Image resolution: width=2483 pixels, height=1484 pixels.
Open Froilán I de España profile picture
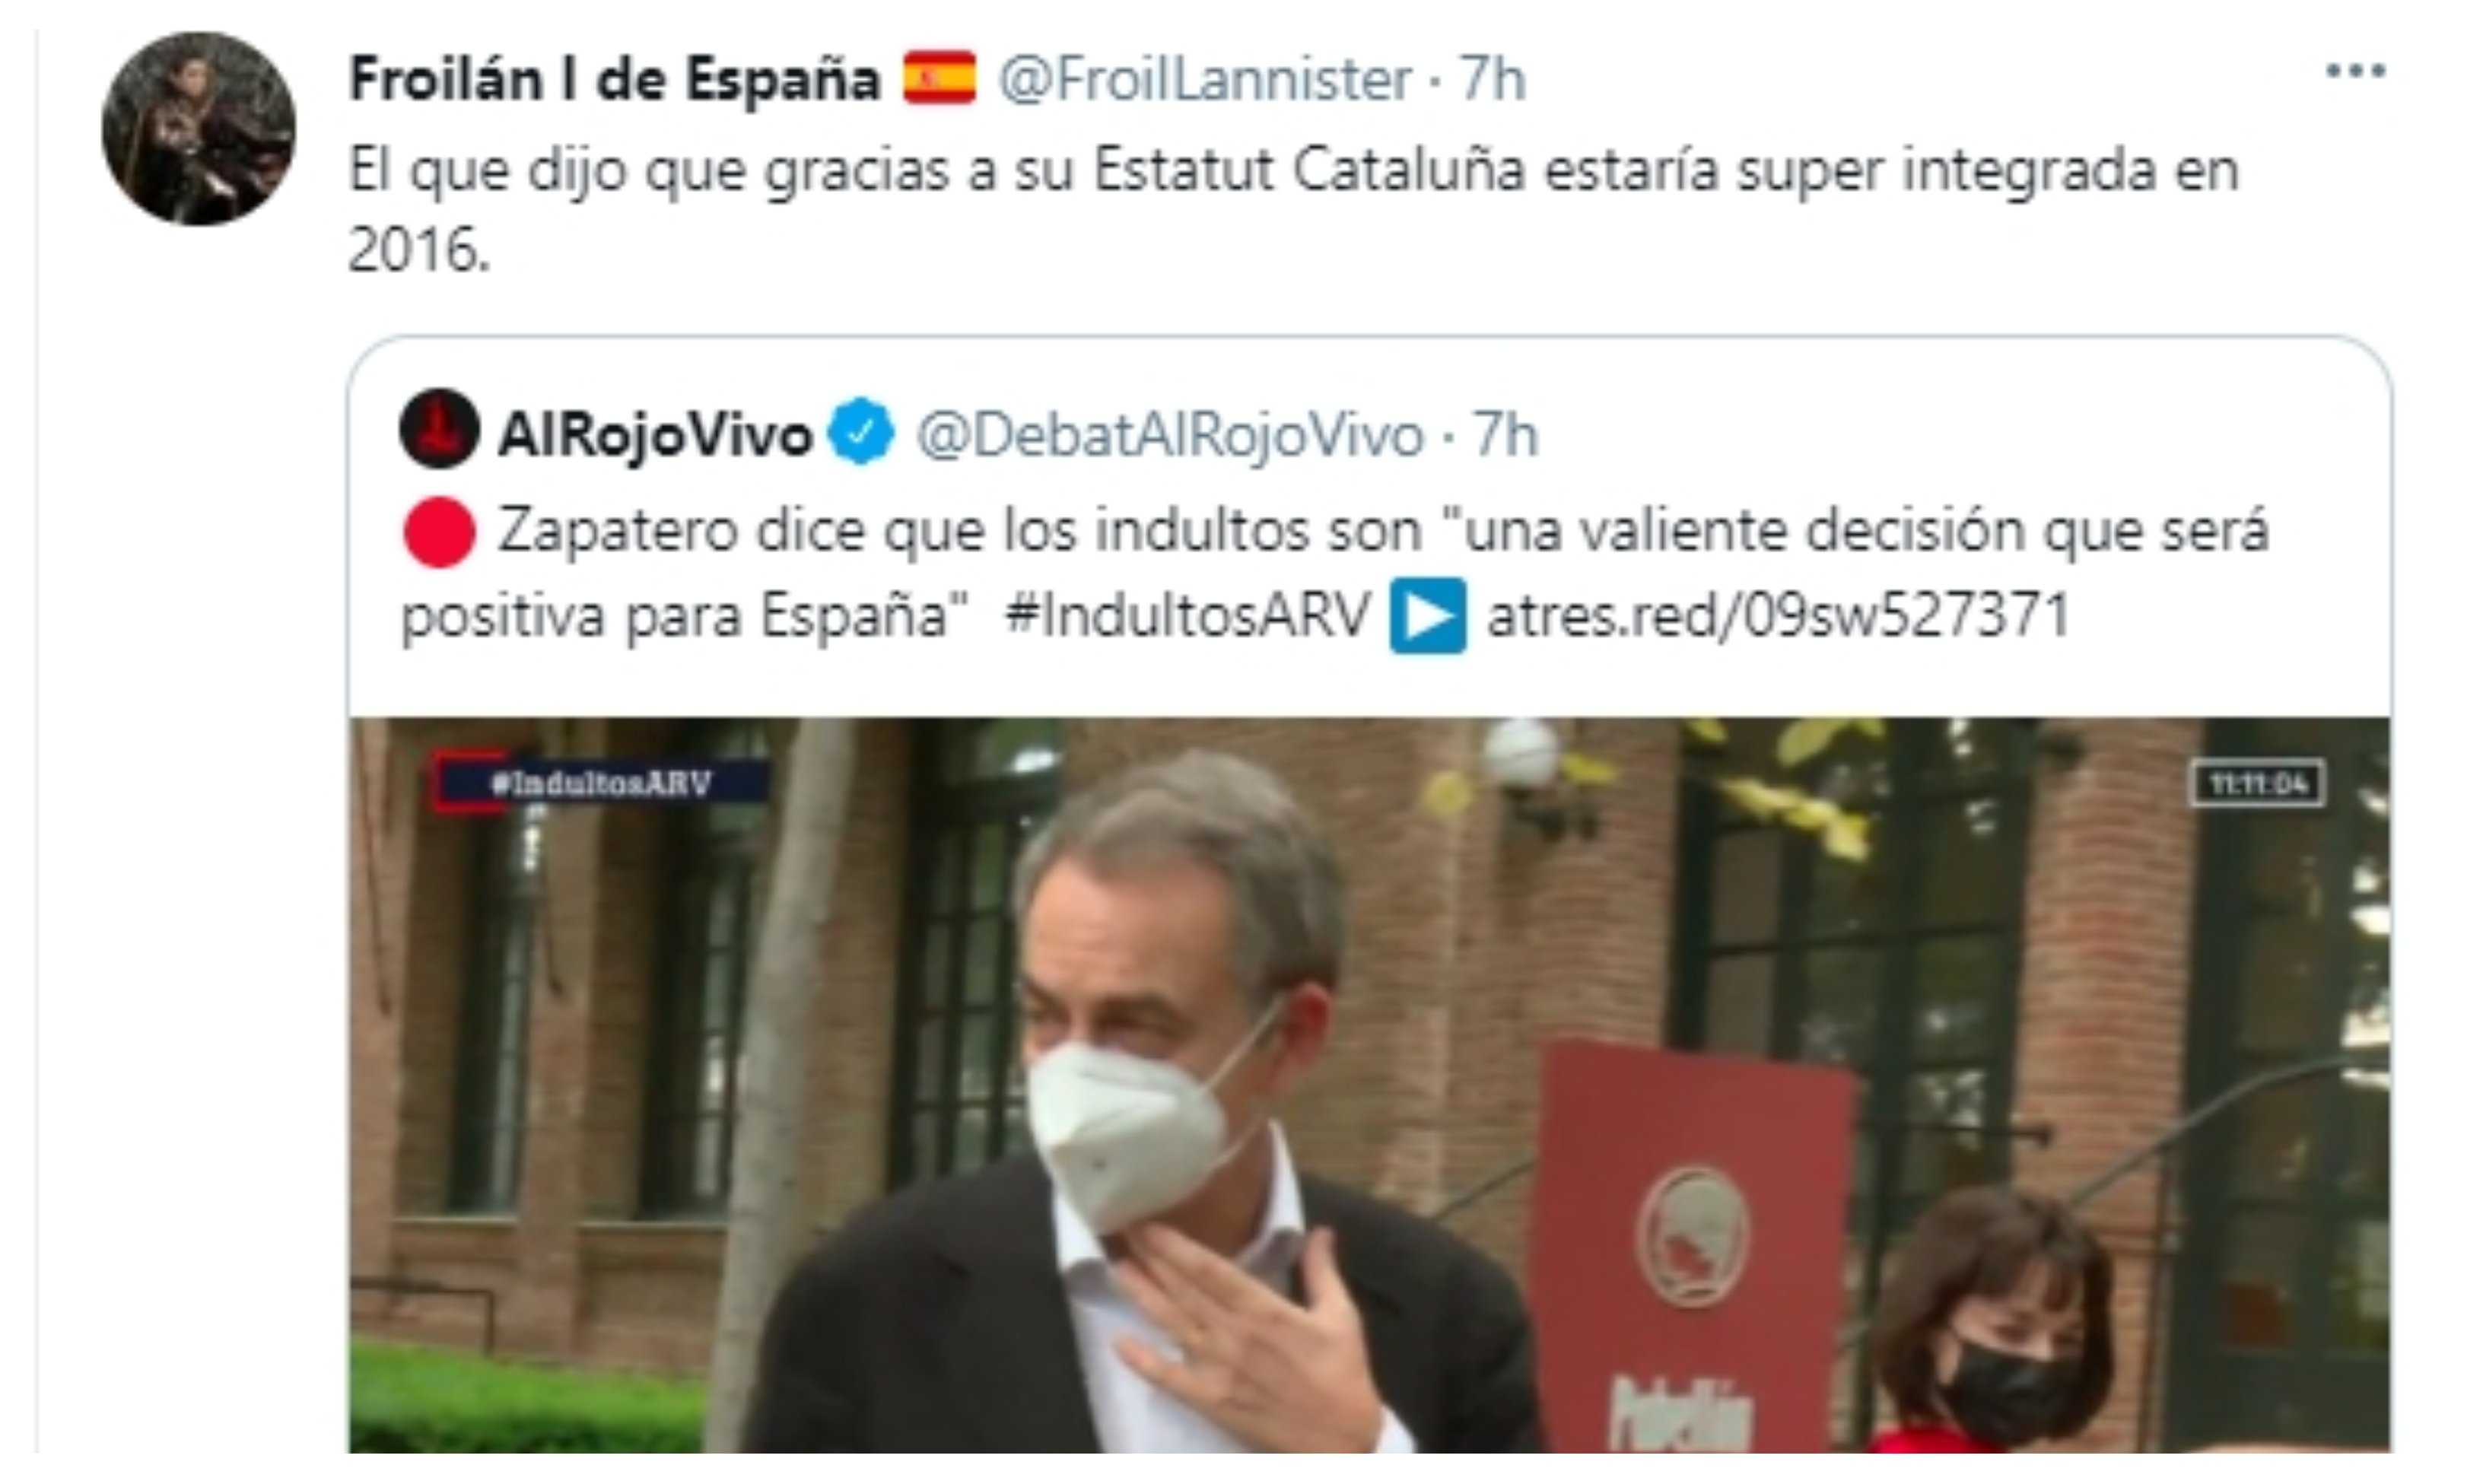198,129
